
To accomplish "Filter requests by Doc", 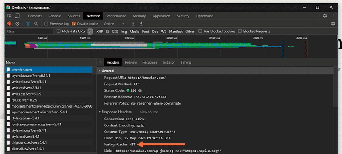I will (x=155, y=32).
